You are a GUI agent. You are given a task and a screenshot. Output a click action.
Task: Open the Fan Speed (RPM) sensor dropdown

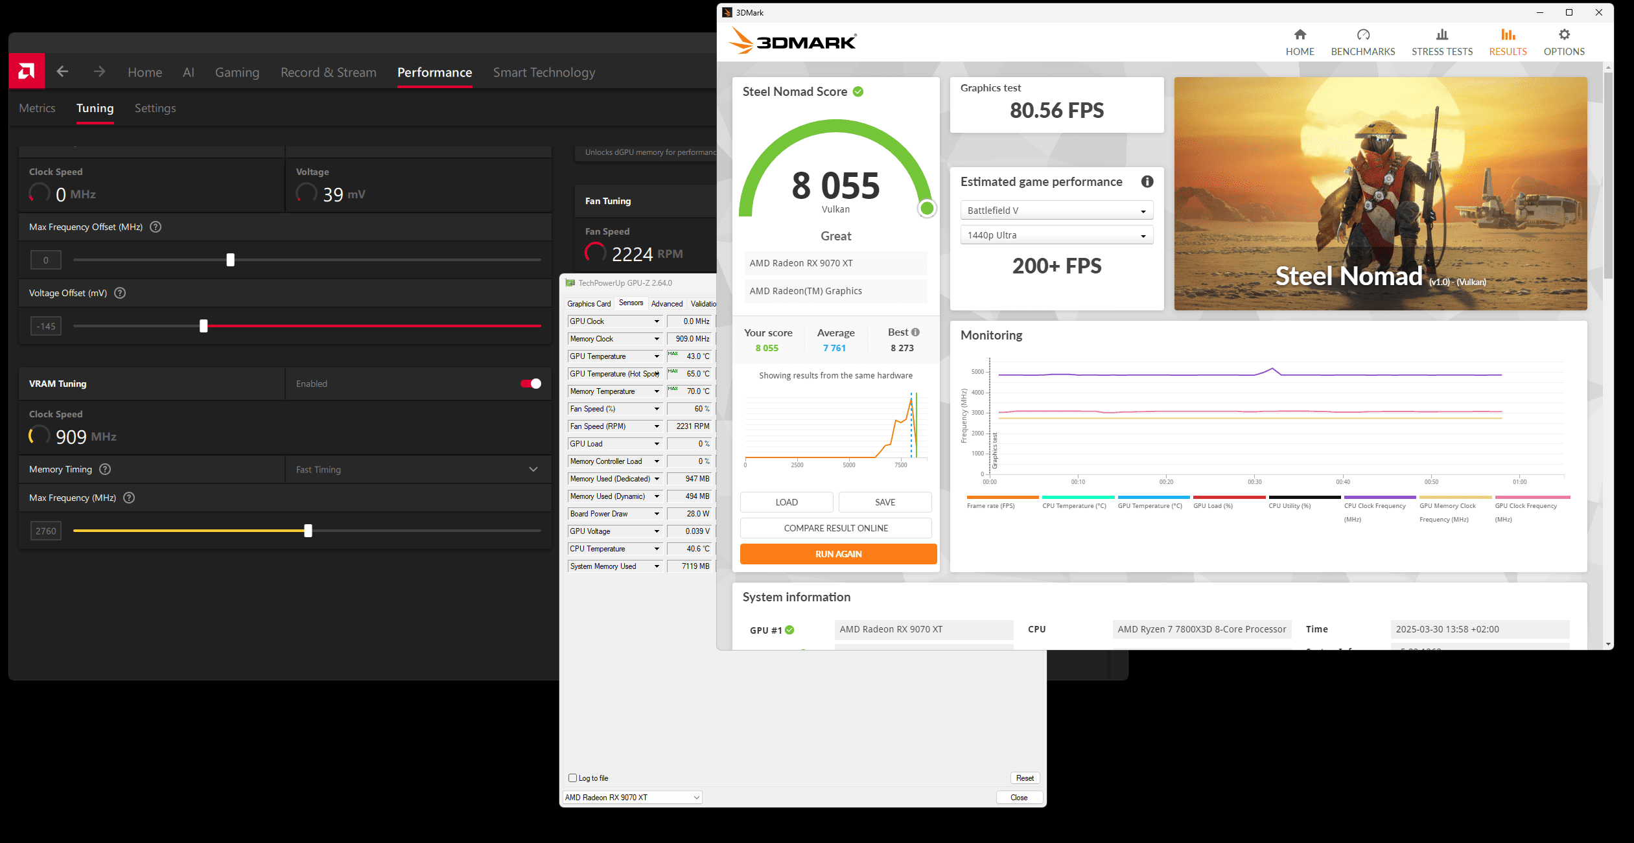pos(614,426)
